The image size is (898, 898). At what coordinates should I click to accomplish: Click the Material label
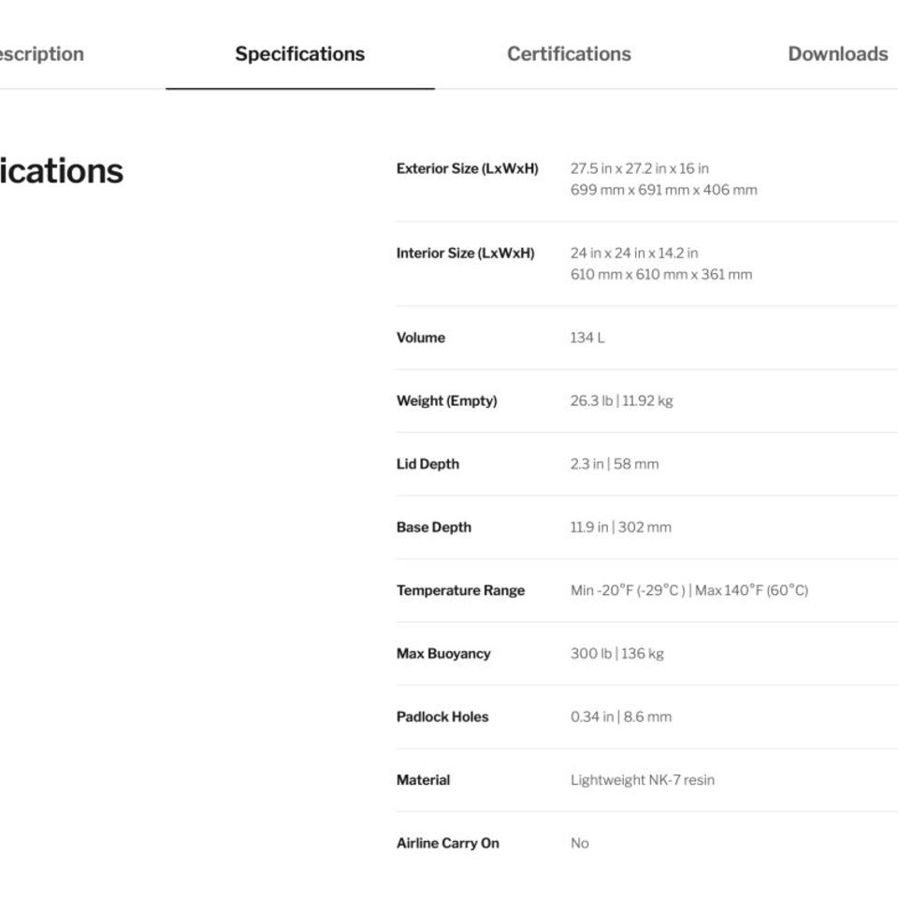coord(423,780)
